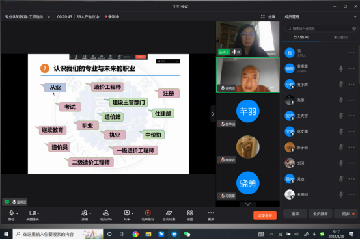Toggle 王天宇's muted microphone in member list
This screenshot has width=360, height=240.
pyautogui.click(x=341, y=116)
